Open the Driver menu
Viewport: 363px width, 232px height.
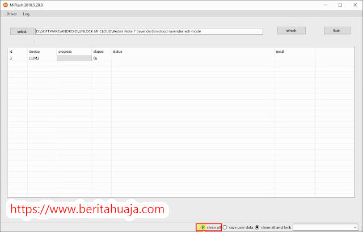[x=11, y=14]
